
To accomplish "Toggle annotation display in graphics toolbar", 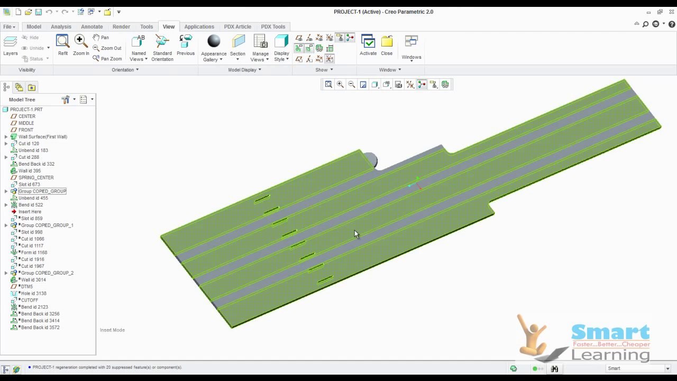I will tap(433, 85).
